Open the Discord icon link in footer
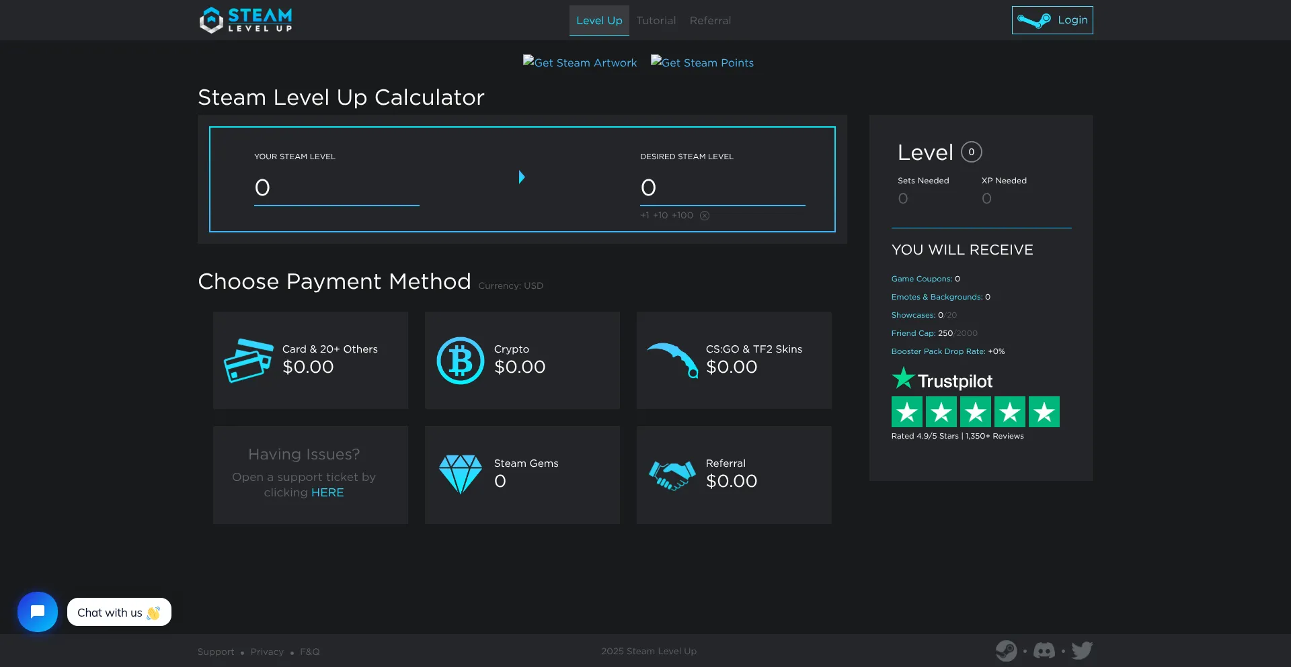This screenshot has height=667, width=1291. point(1044,651)
